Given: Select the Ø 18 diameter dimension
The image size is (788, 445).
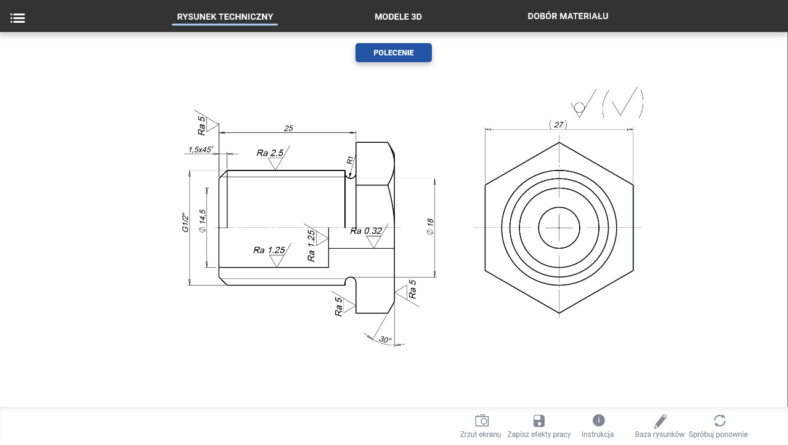Looking at the screenshot, I should 431,227.
